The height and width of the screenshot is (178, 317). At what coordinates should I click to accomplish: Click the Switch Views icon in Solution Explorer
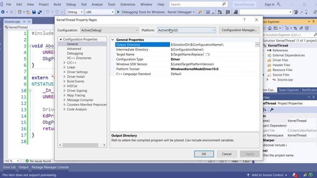point(275,28)
